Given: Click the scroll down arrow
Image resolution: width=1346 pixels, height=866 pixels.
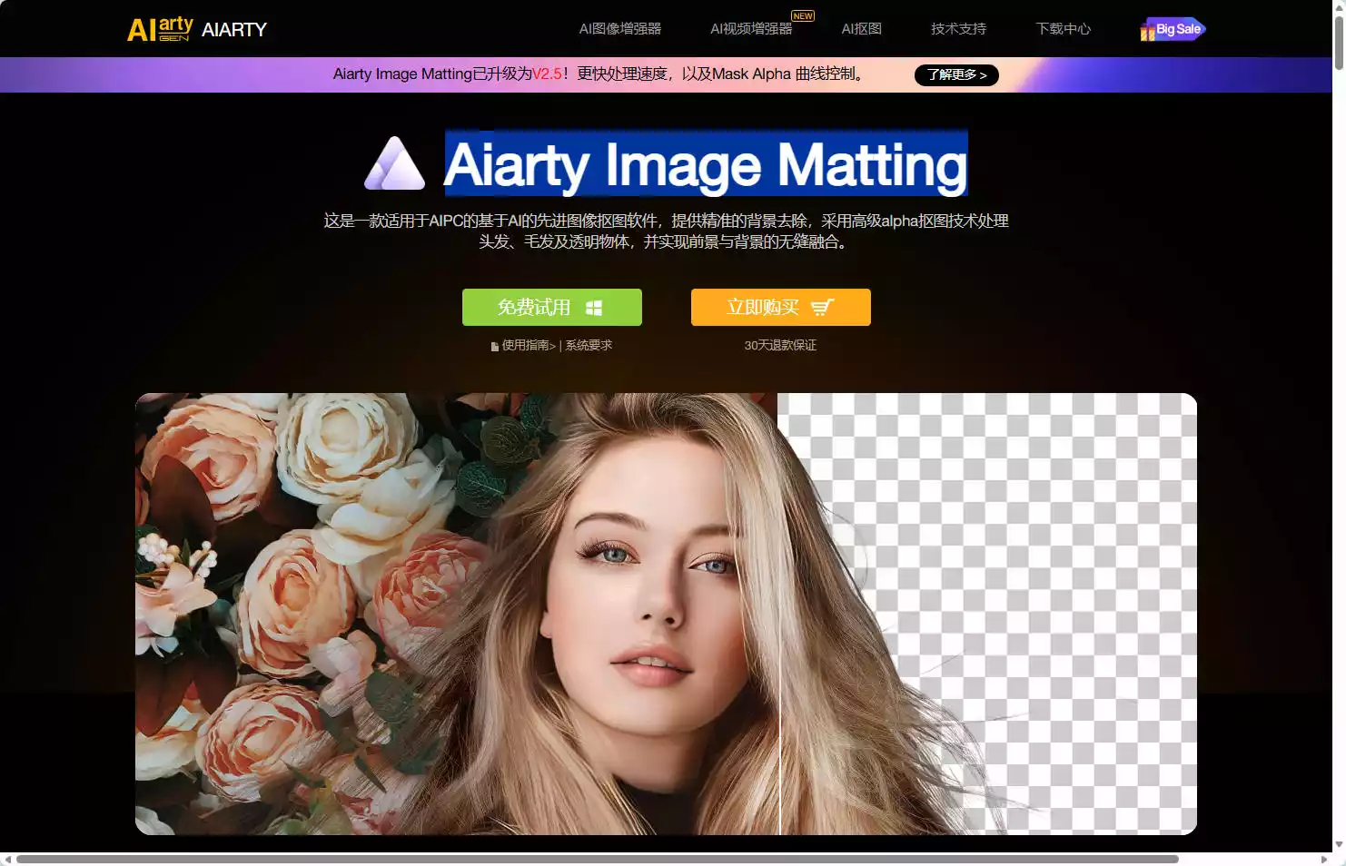Looking at the screenshot, I should click(x=1339, y=844).
